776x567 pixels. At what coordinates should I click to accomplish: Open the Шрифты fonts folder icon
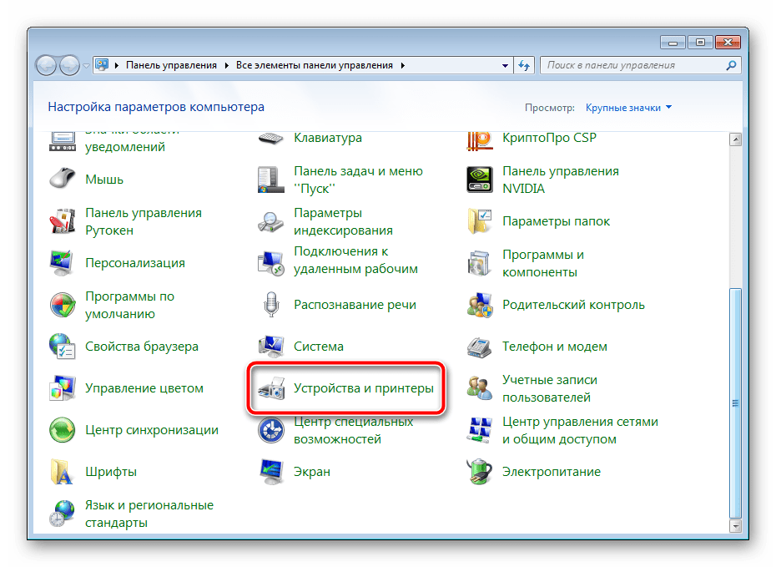pyautogui.click(x=63, y=472)
